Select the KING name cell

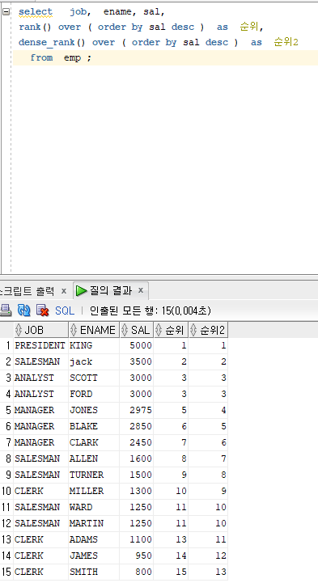click(94, 345)
